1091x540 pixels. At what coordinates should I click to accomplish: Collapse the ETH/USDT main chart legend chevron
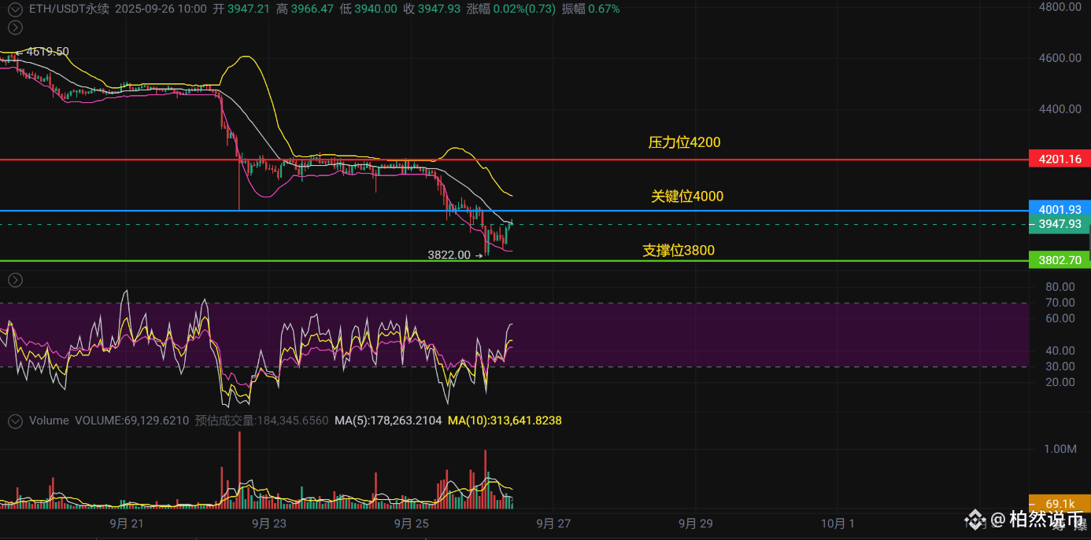pos(15,9)
